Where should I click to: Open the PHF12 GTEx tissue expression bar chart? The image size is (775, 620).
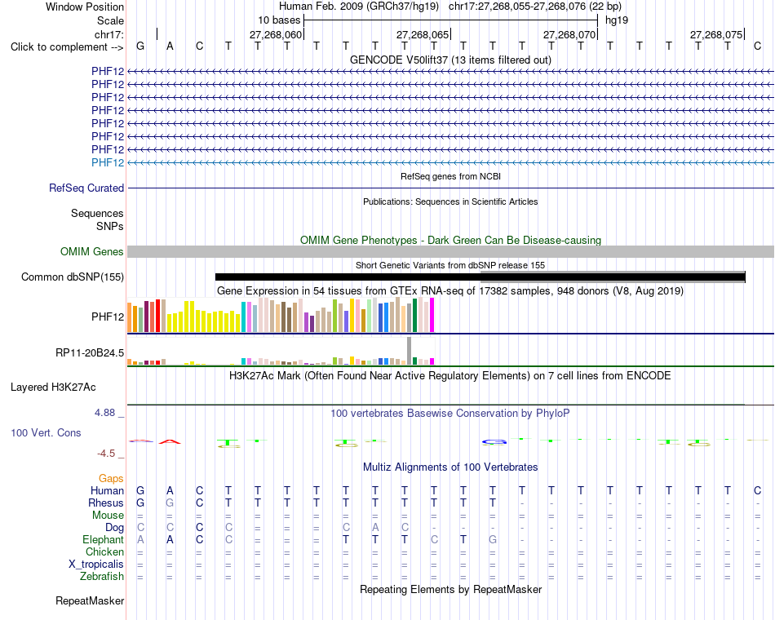[281, 315]
